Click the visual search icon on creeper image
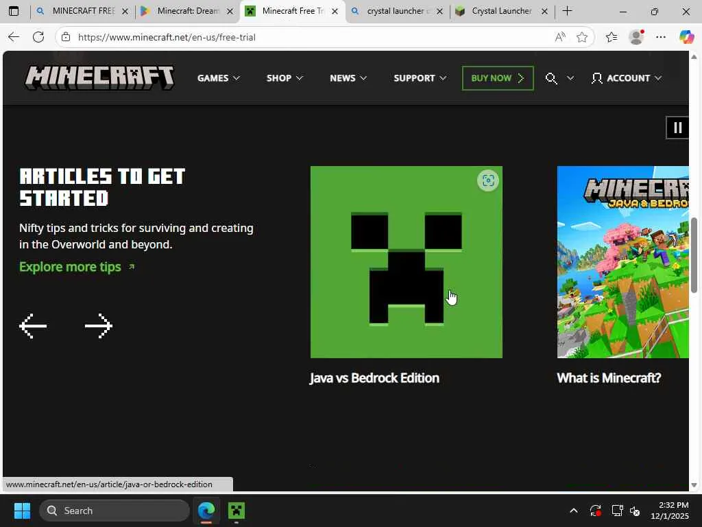702x527 pixels. pyautogui.click(x=488, y=180)
